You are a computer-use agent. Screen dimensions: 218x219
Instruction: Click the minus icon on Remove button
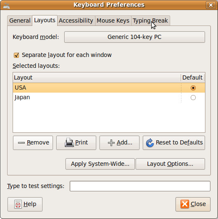(x=21, y=143)
